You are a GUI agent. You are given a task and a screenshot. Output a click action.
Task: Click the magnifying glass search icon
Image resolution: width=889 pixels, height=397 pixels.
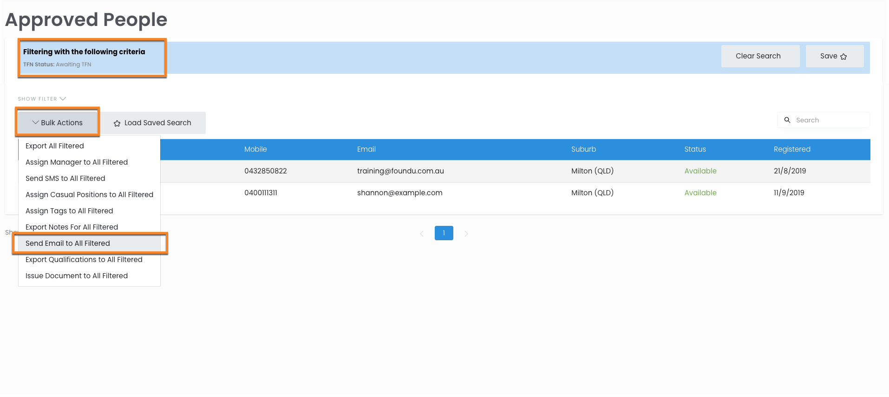[x=787, y=120]
